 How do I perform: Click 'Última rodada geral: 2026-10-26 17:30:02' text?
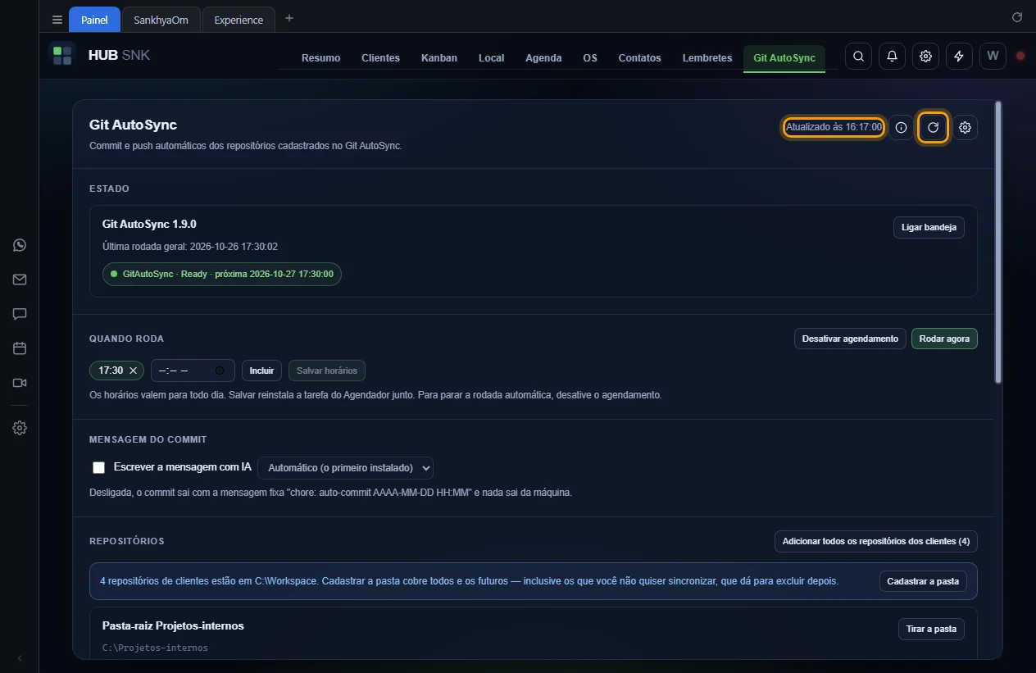tap(190, 247)
